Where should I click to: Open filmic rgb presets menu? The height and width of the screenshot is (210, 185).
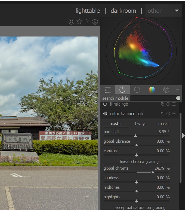pyautogui.click(x=174, y=104)
